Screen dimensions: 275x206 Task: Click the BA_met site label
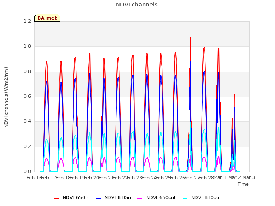coord(47,18)
